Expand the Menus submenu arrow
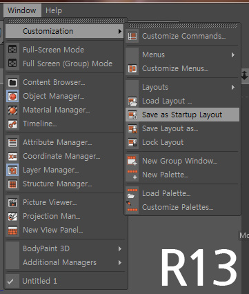 233,55
